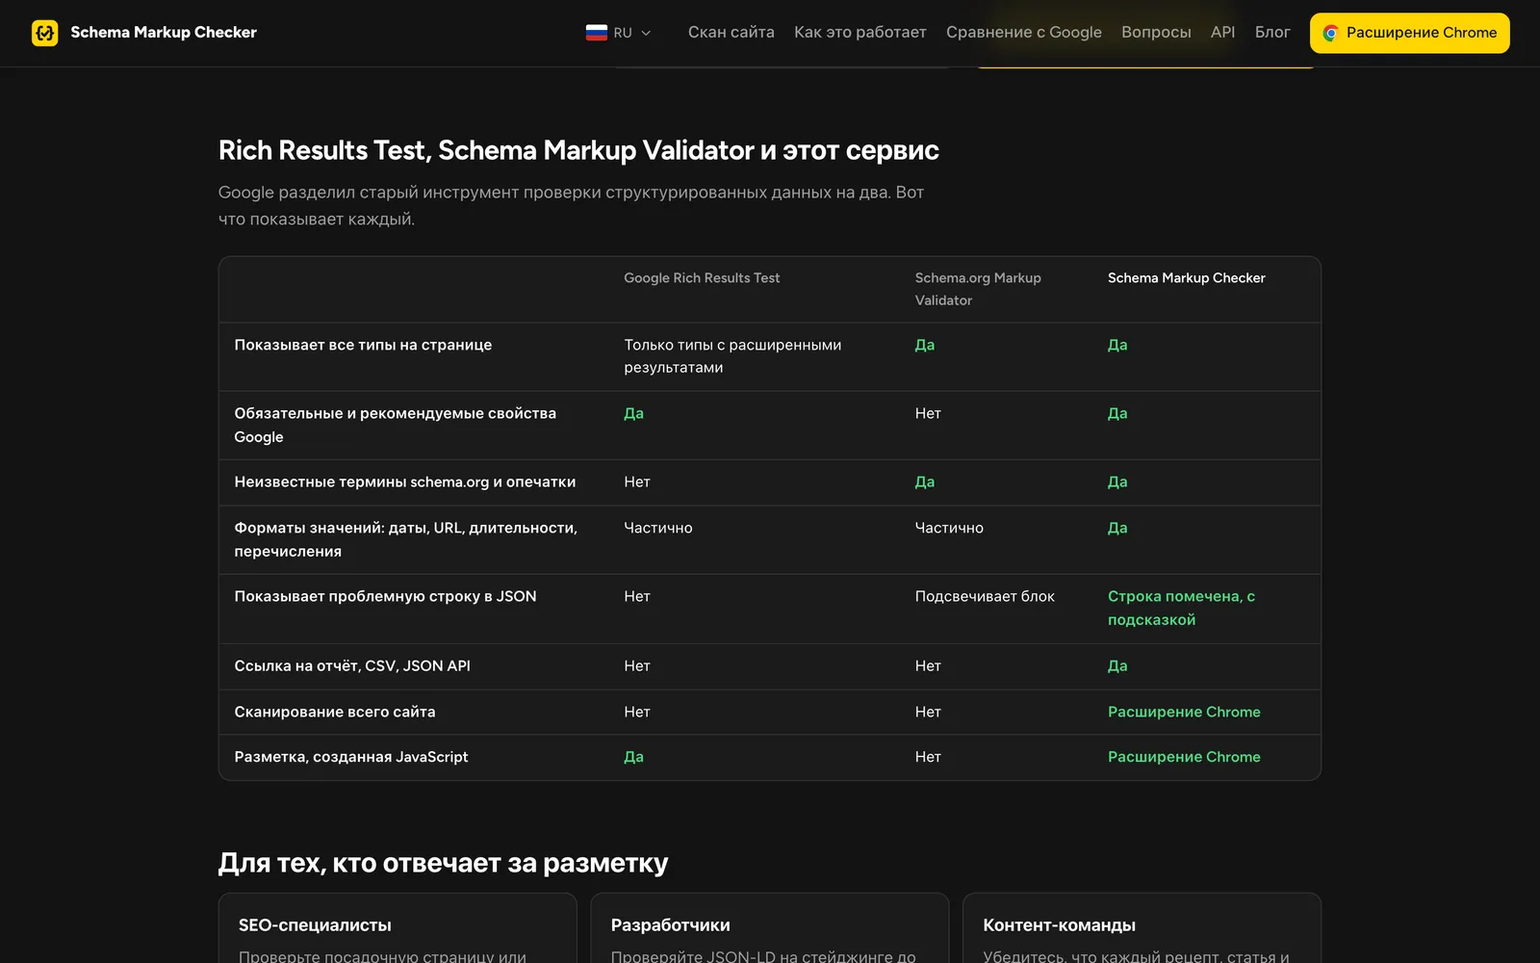Click the "Schema Markup Checker" brand text
The image size is (1540, 963).
[164, 33]
